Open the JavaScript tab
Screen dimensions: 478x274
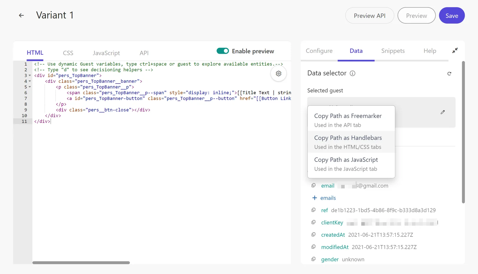(x=106, y=53)
